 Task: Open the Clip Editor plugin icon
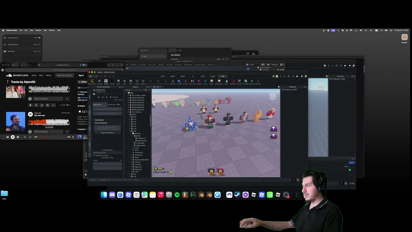pyautogui.click(x=99, y=81)
